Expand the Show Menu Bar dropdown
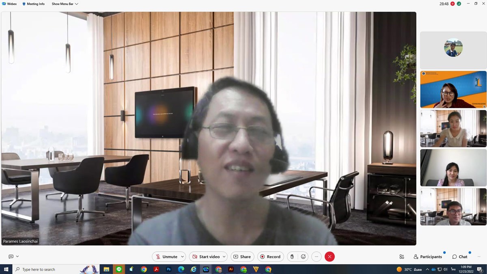This screenshot has width=487, height=274. coord(65,4)
